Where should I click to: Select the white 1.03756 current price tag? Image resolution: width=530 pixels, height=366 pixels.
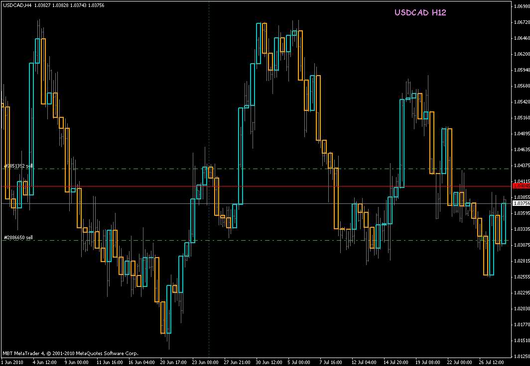(522, 203)
